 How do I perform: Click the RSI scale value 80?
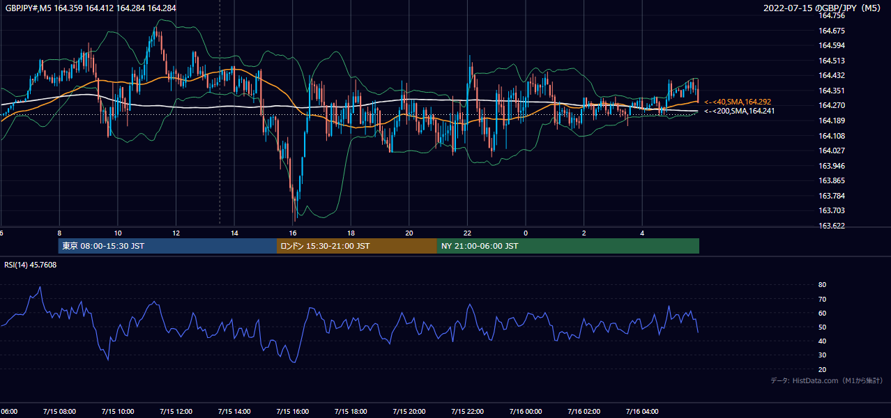tap(823, 285)
